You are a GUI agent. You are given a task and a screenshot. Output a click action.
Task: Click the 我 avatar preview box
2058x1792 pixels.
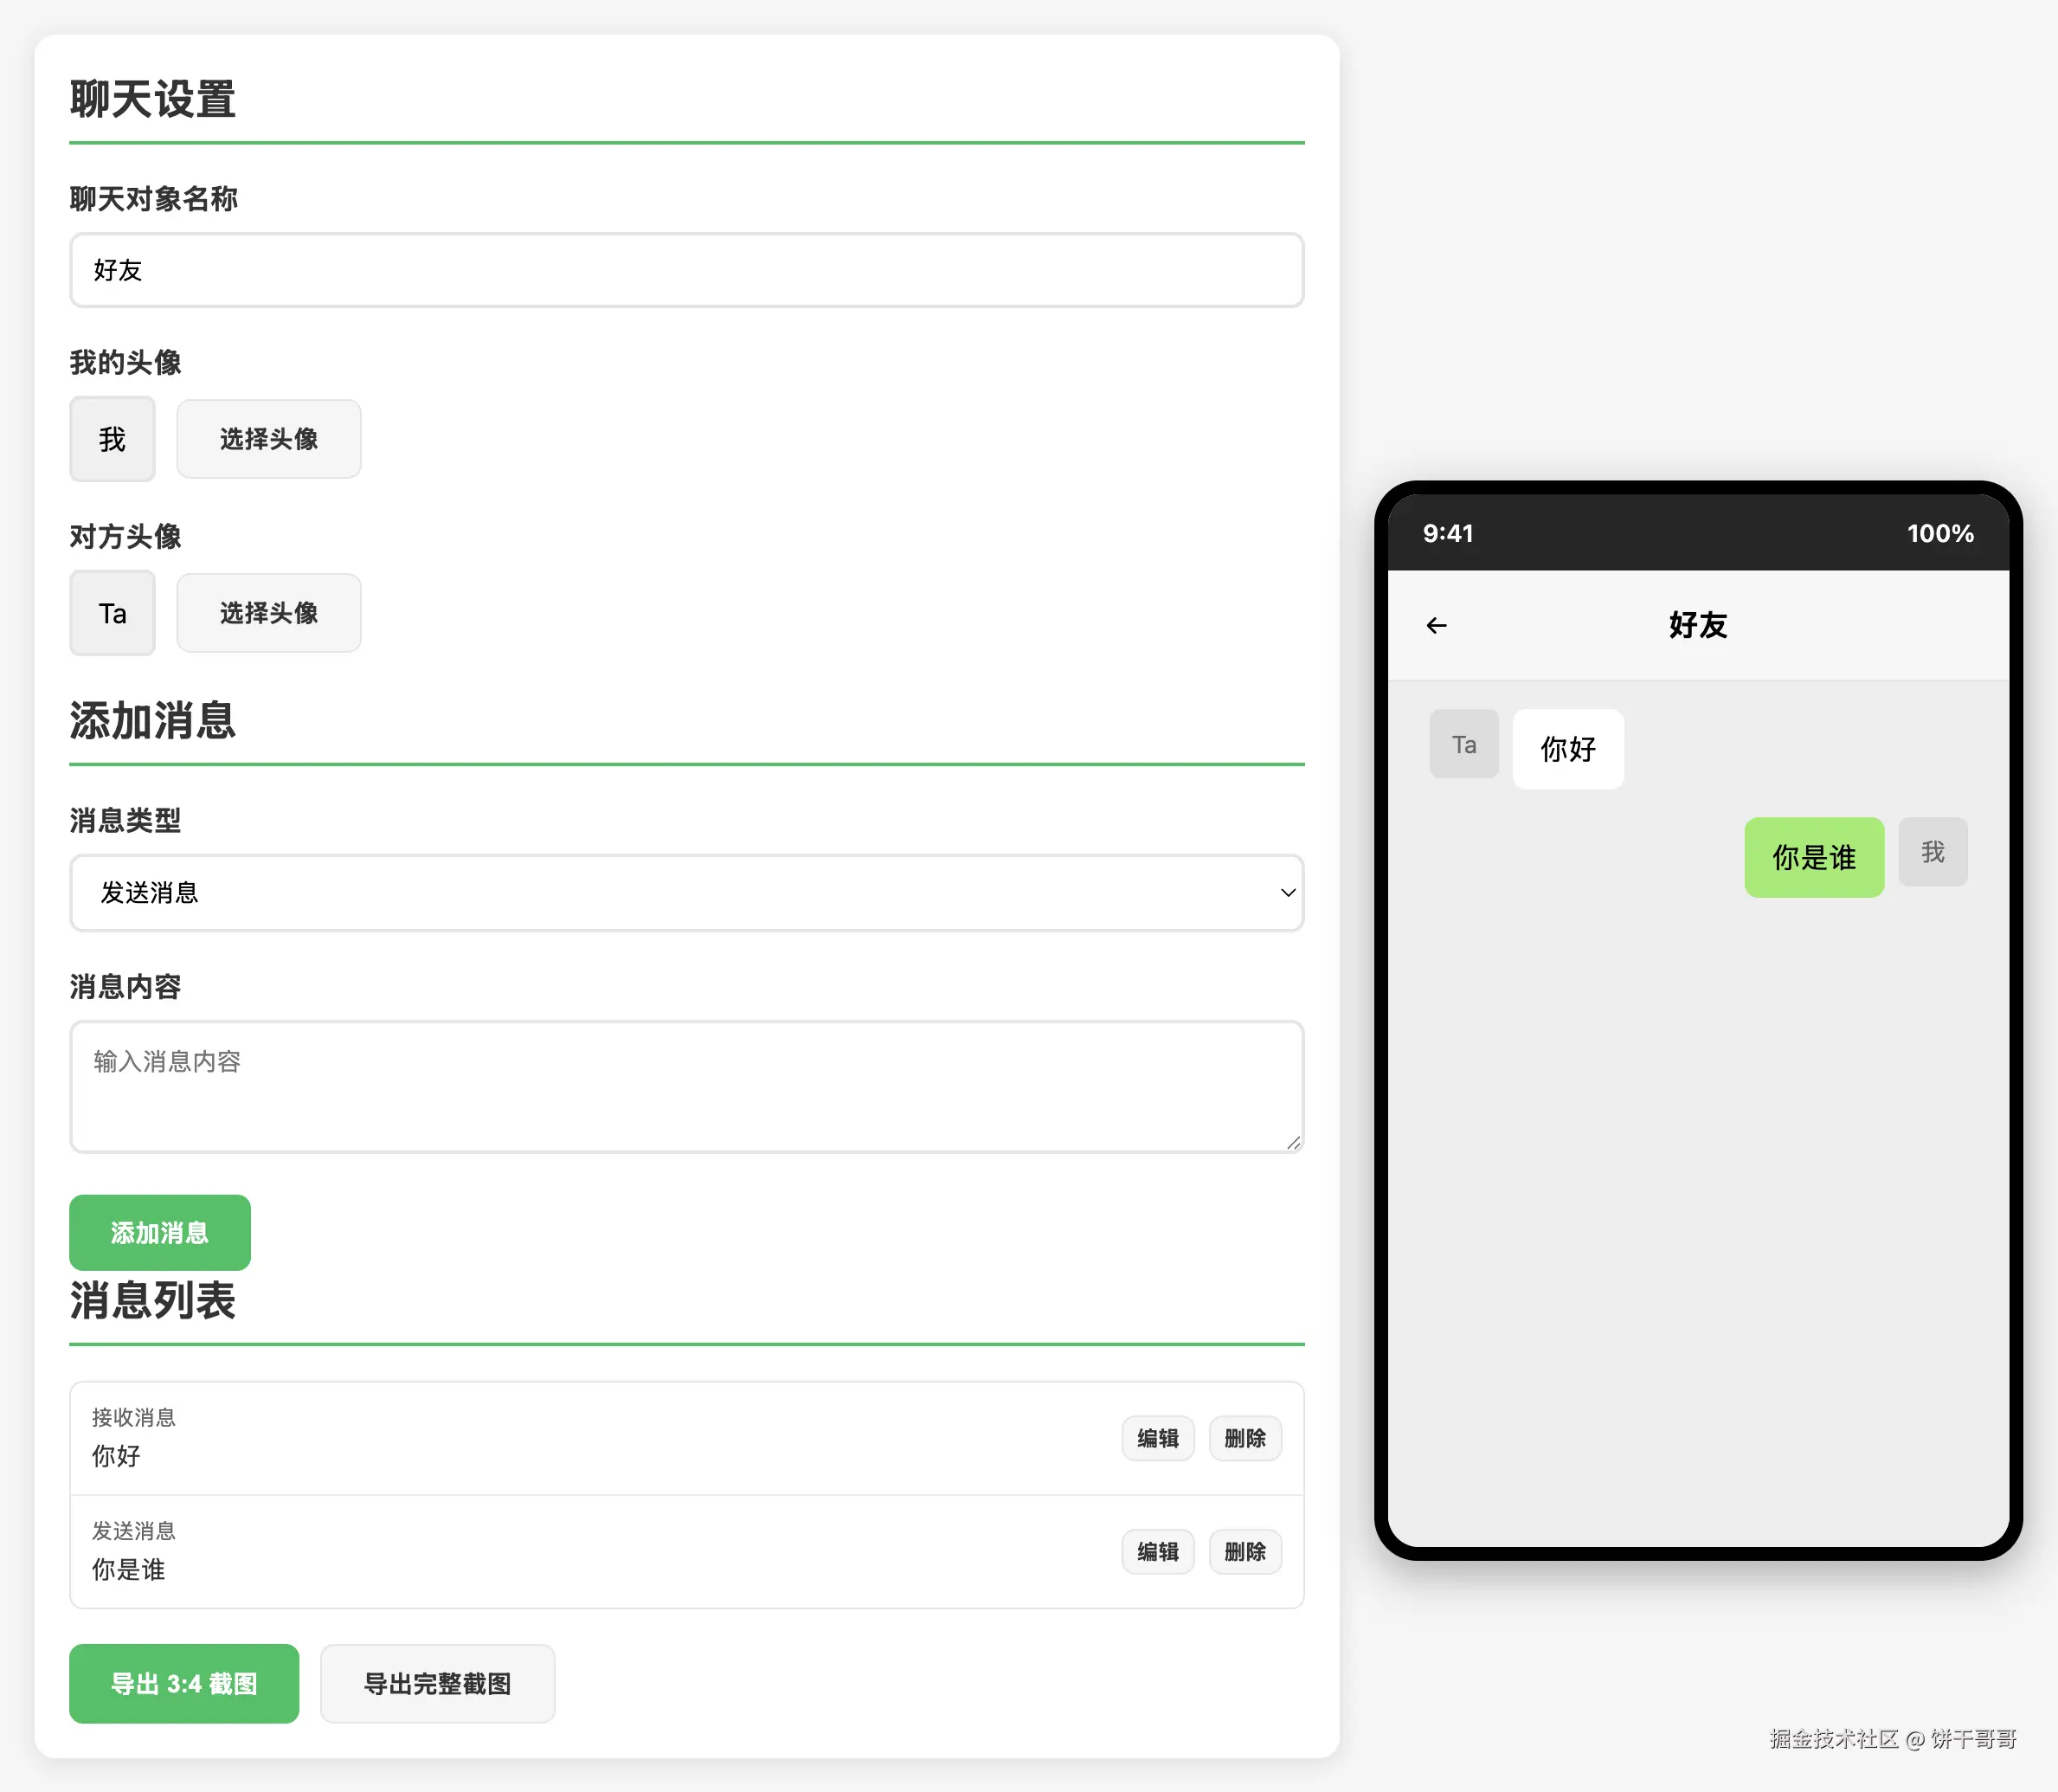click(x=112, y=439)
